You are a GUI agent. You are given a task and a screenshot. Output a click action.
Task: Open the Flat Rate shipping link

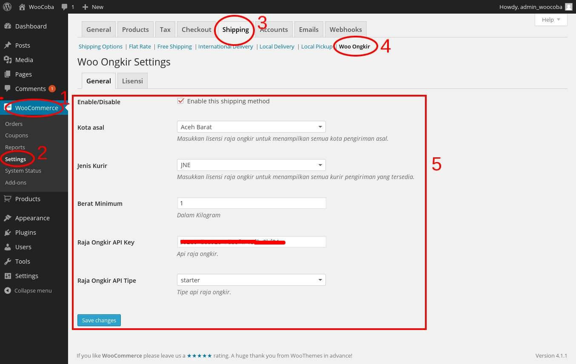point(140,46)
